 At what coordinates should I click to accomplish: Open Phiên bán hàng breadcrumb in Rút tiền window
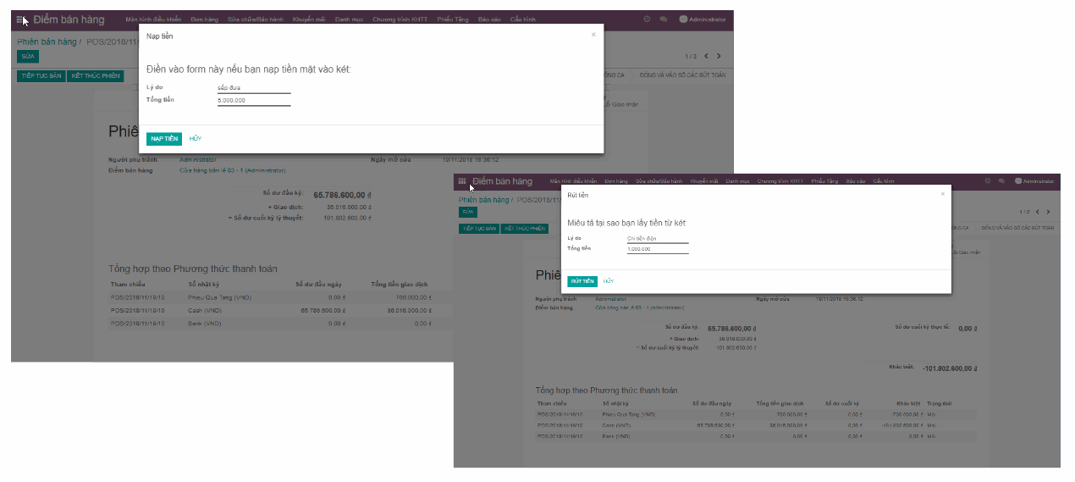484,200
